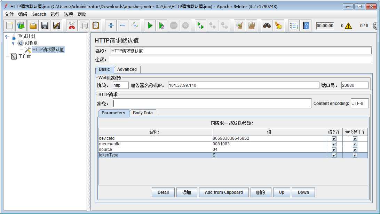The image size is (380, 214).
Task: Click Remote Start All icon
Action: pos(200,25)
